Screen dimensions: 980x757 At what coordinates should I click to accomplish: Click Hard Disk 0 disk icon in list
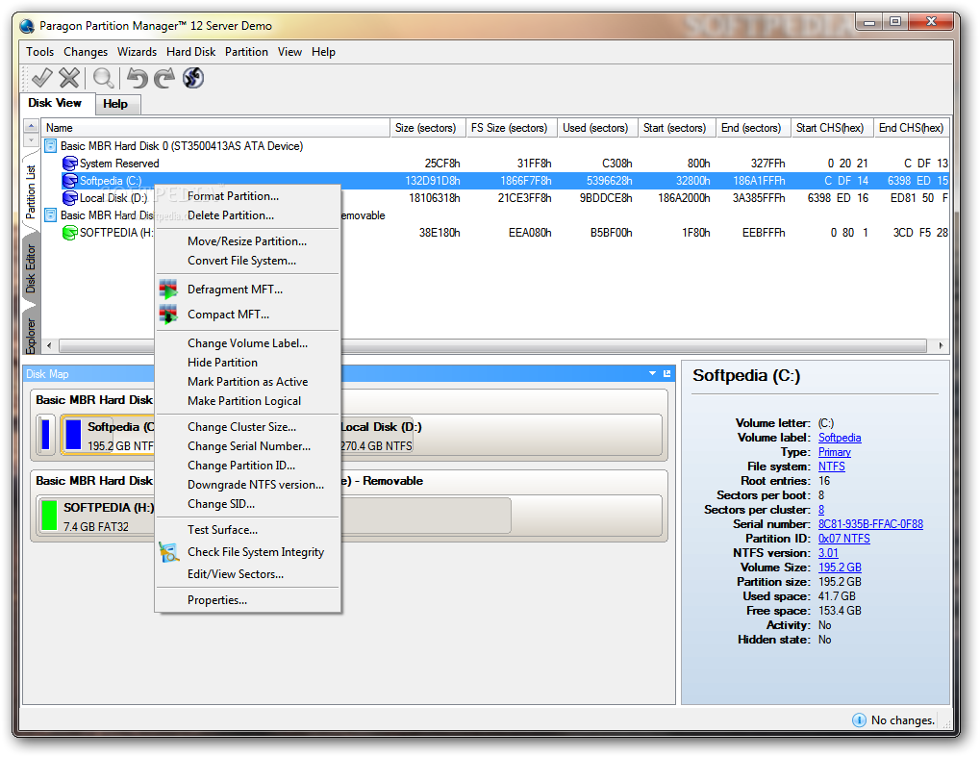(51, 145)
